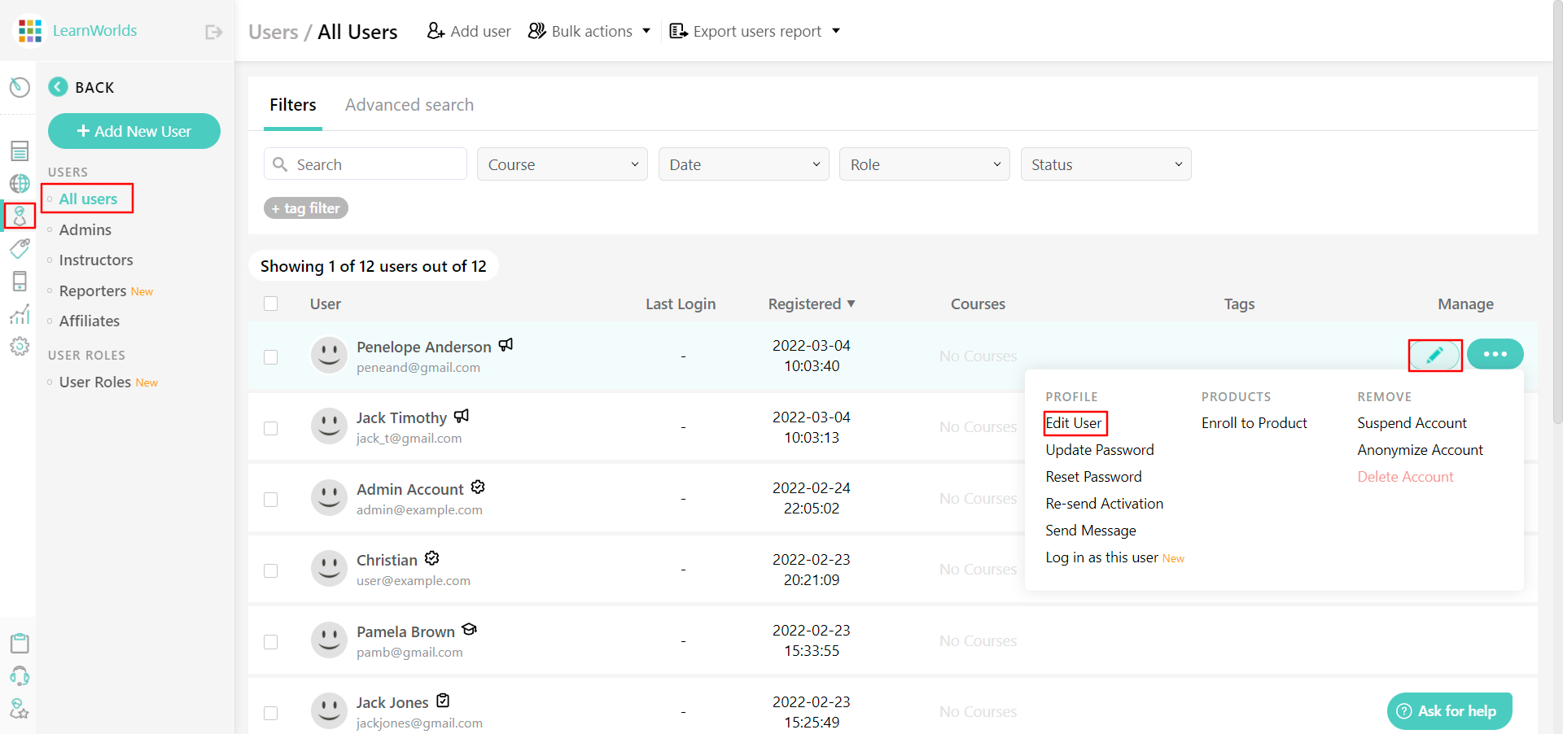Click the edit pencil icon for Penelope Anderson
1563x734 pixels.
coord(1434,355)
